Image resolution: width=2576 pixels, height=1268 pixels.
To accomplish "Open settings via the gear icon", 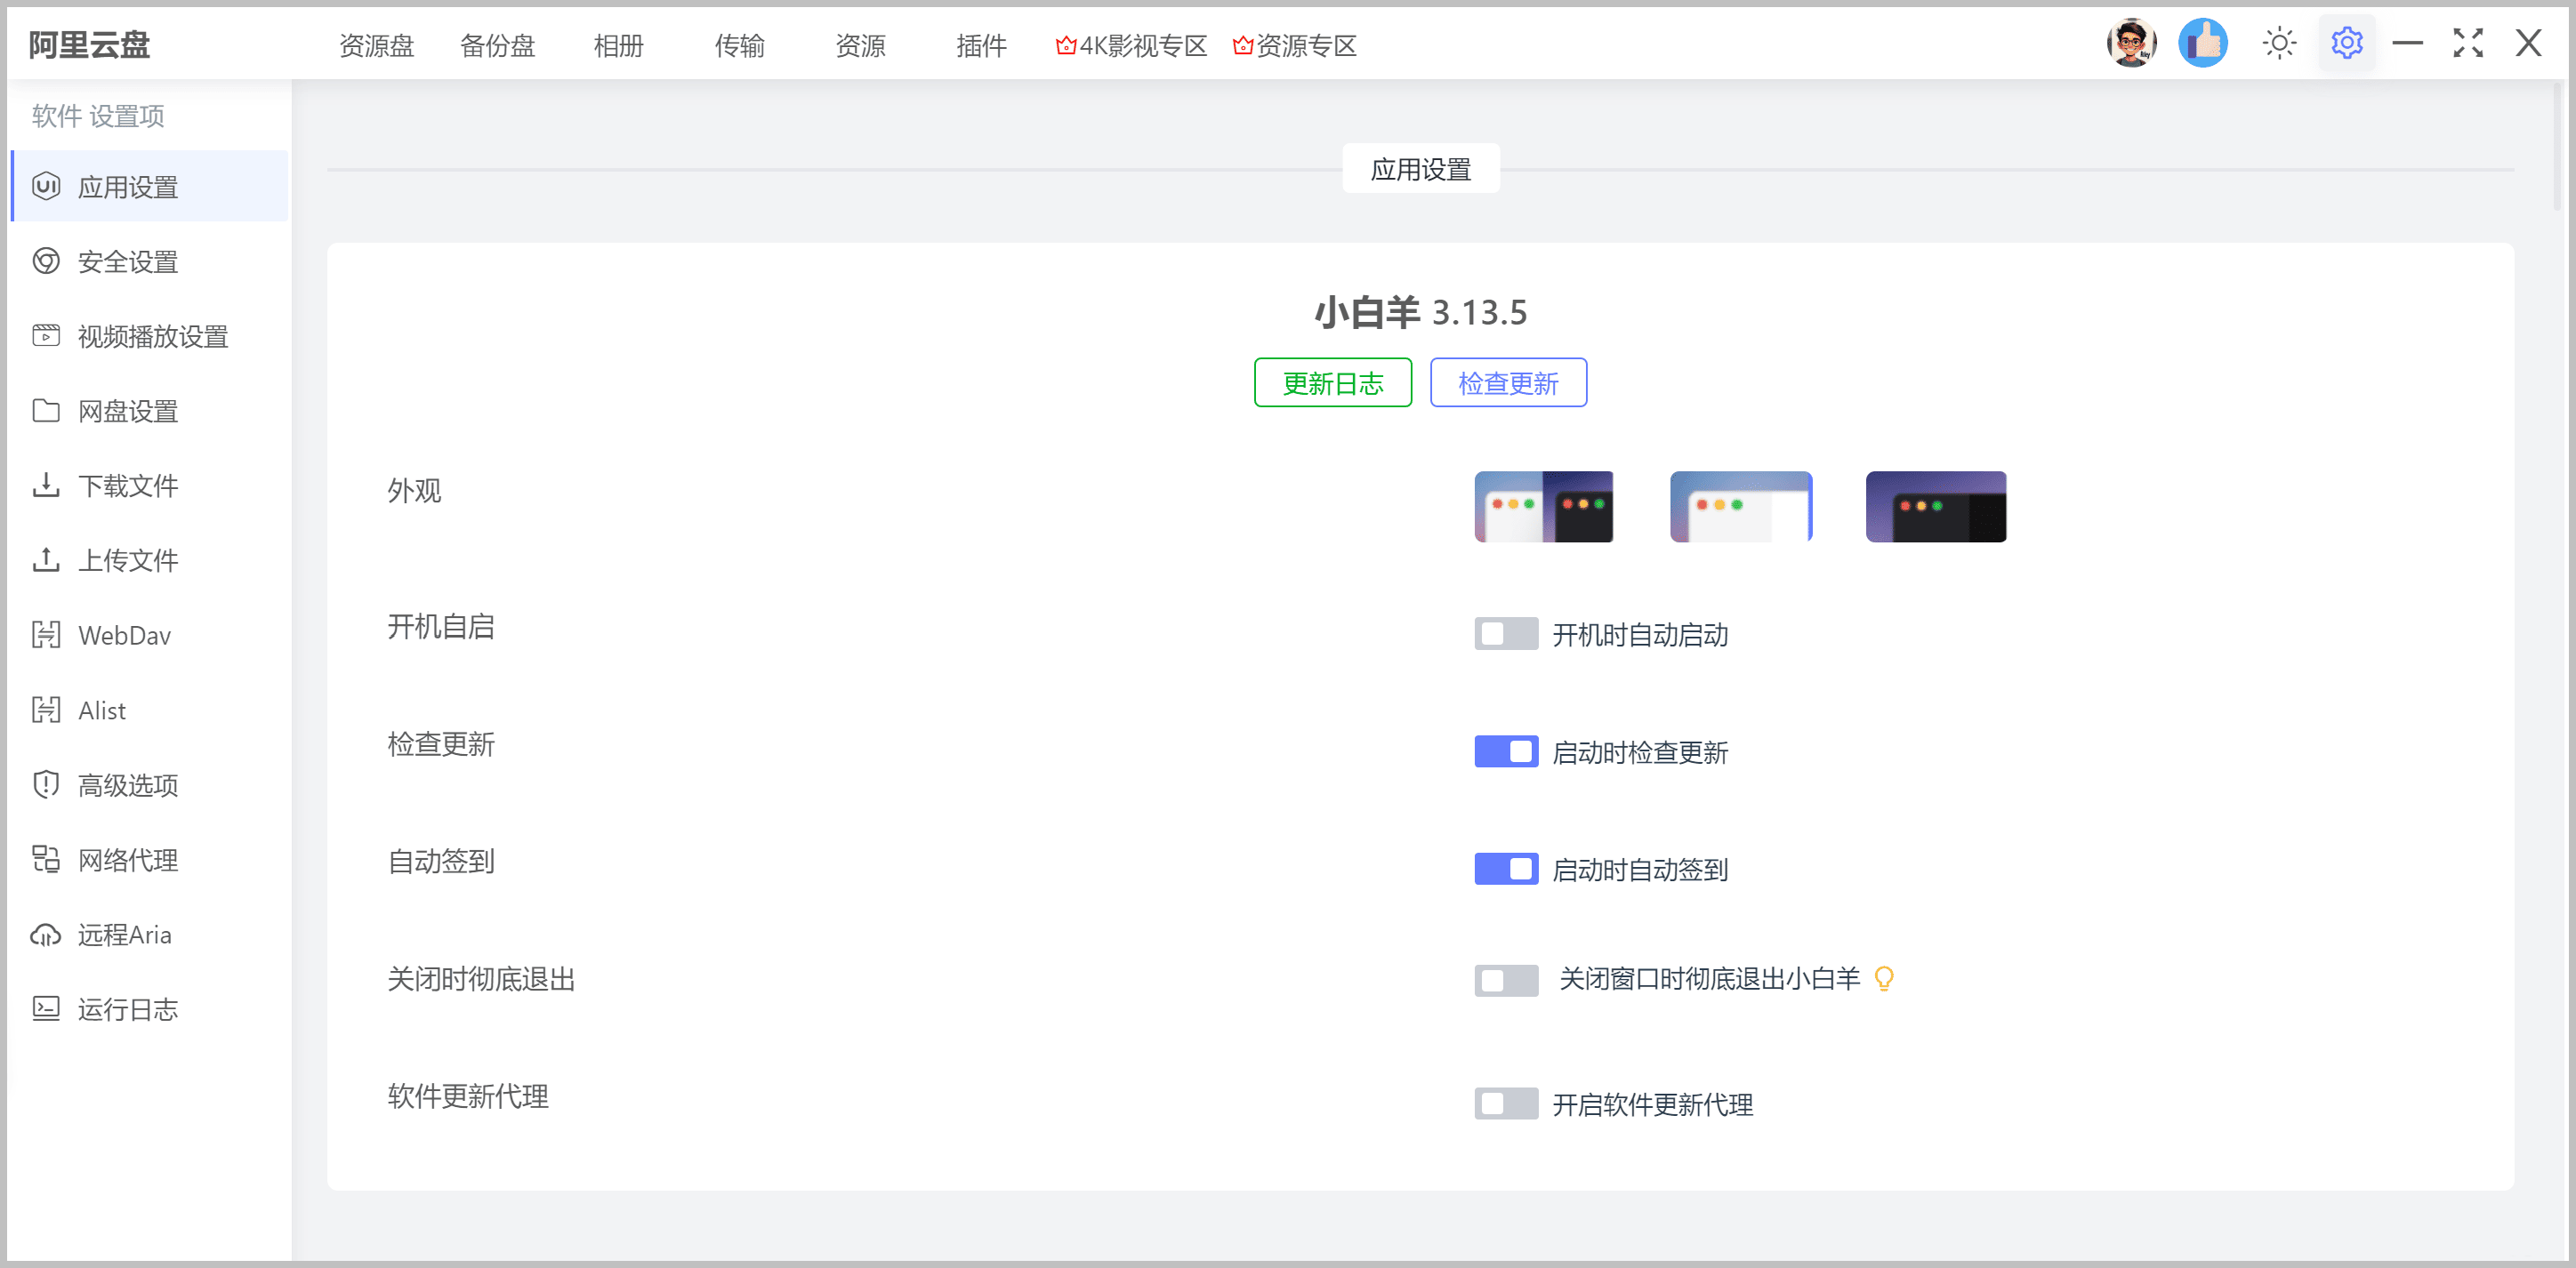I will pos(2346,44).
